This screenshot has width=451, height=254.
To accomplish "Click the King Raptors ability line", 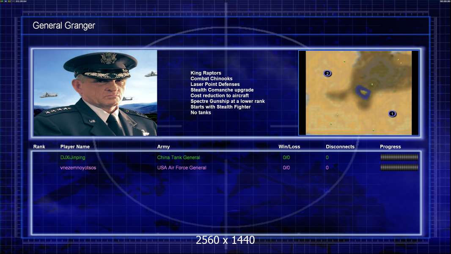I will click(x=206, y=73).
